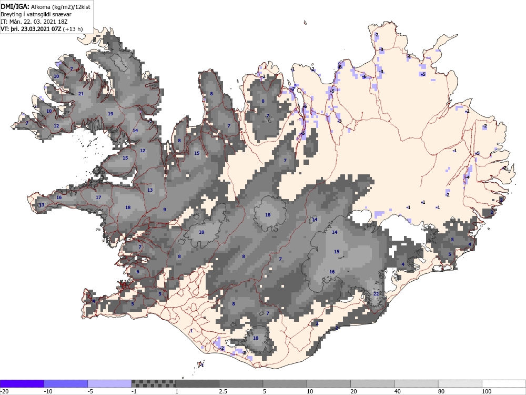Click the map value '22' near the southeast glacier

pyautogui.click(x=376, y=294)
